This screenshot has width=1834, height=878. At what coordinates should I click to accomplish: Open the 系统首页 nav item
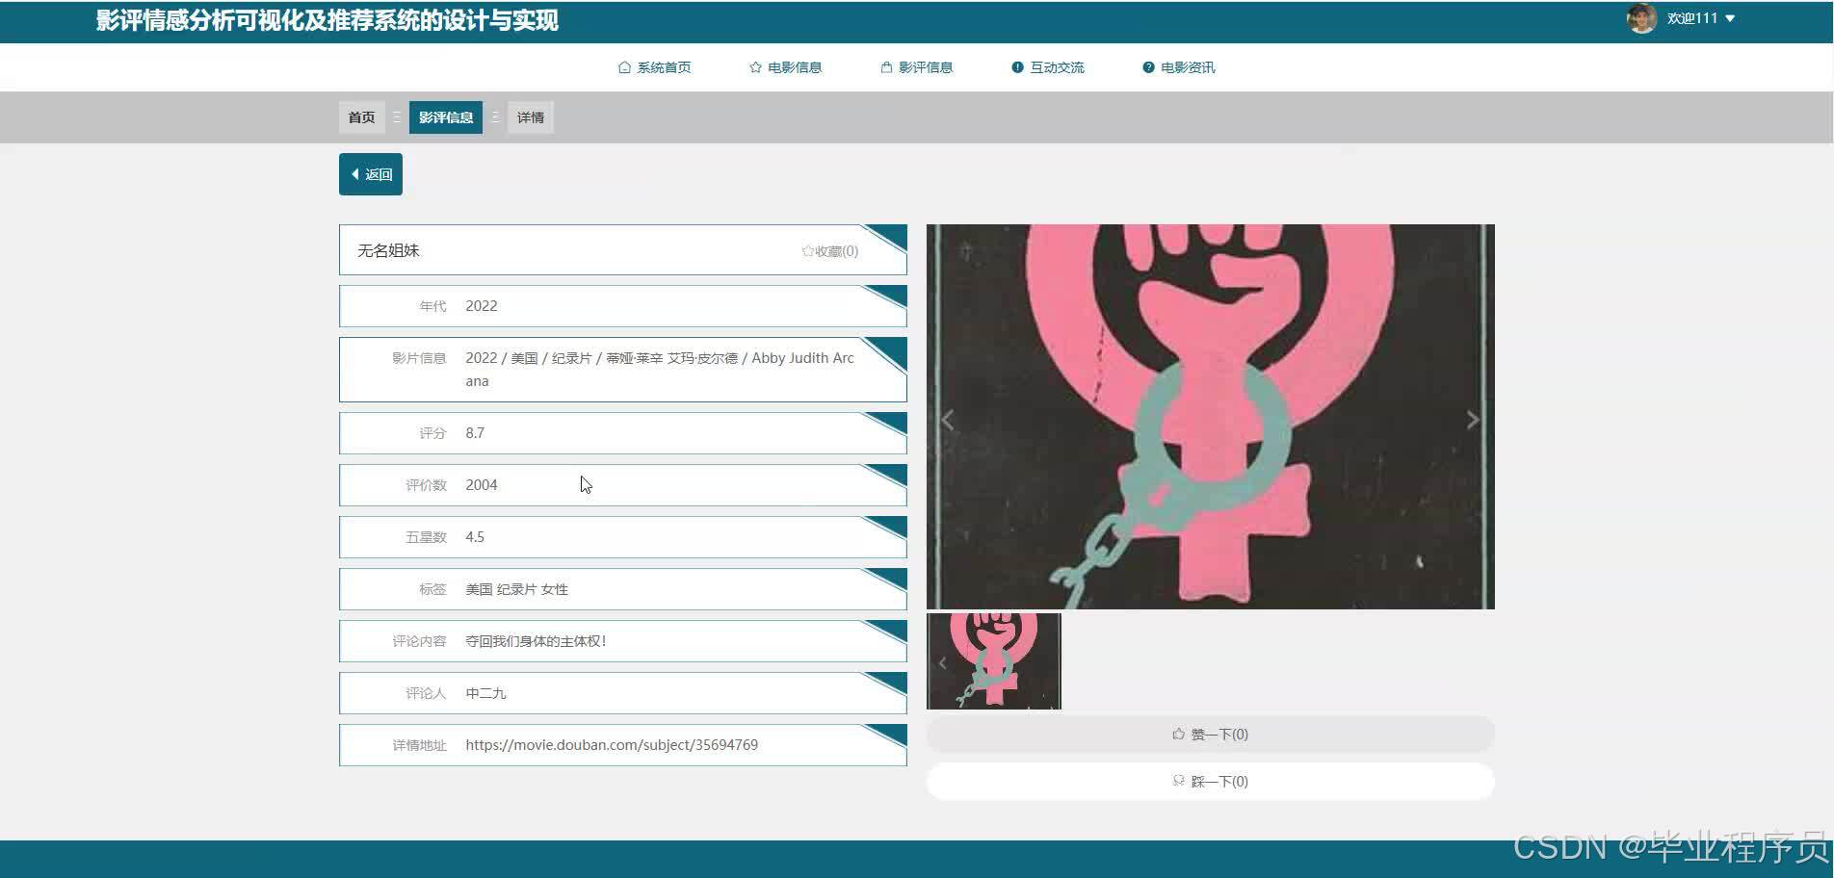point(655,67)
